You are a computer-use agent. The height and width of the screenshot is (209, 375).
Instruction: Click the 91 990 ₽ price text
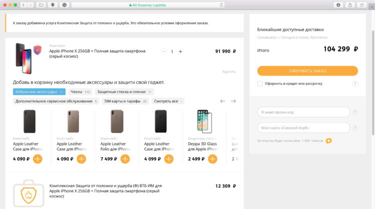coord(225,51)
